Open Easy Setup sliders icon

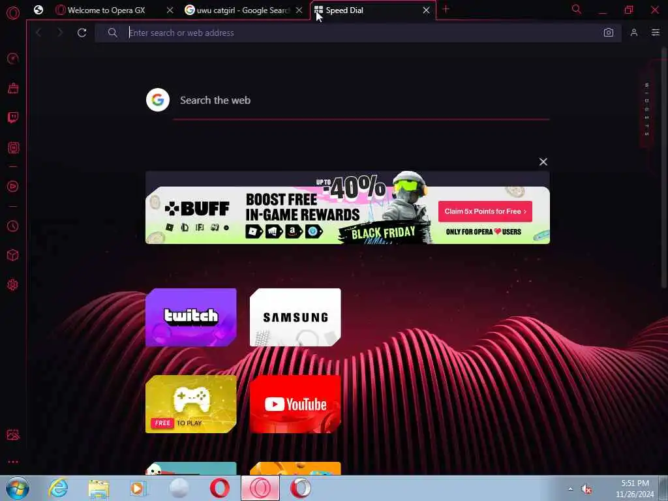655,33
